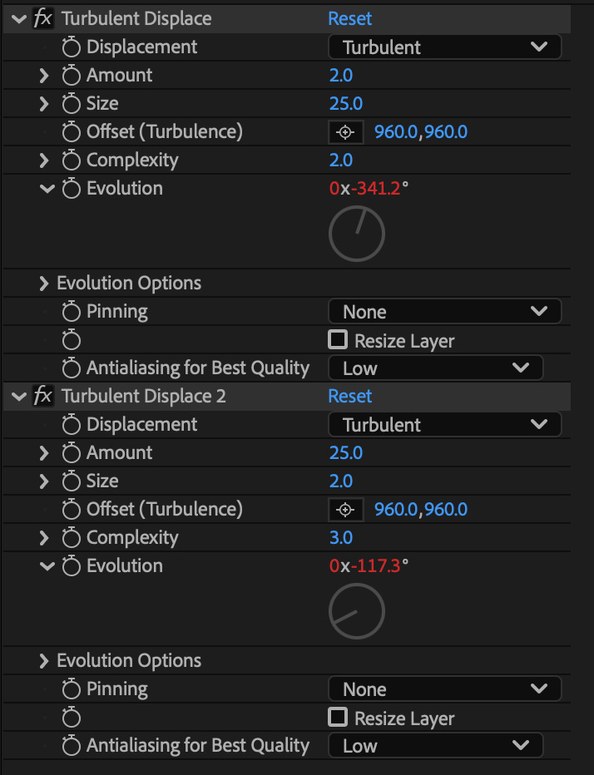
Task: Click offset crosshair picker in Turbulent Displace 2
Action: coord(346,510)
